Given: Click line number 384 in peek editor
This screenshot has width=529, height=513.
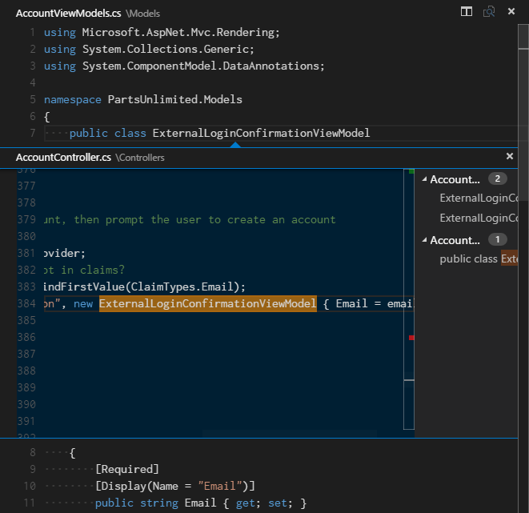Looking at the screenshot, I should (26, 303).
